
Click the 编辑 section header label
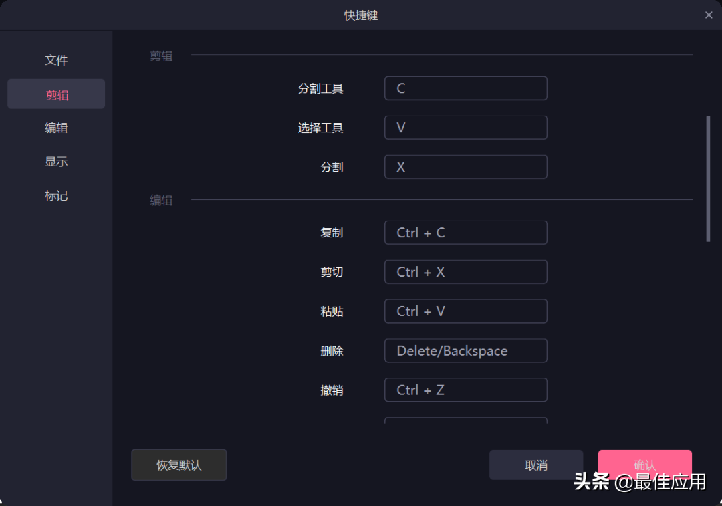point(161,201)
